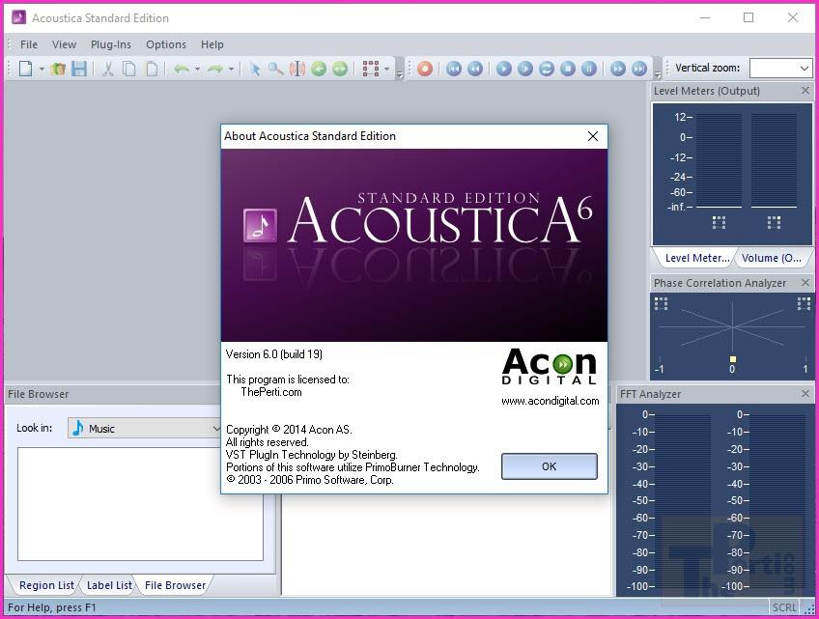The height and width of the screenshot is (619, 819).
Task: Click the Record button on the transport bar
Action: (425, 69)
